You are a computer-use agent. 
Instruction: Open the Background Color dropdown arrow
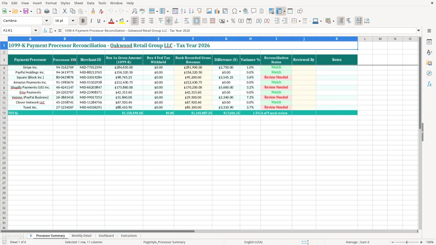[x=127, y=21]
